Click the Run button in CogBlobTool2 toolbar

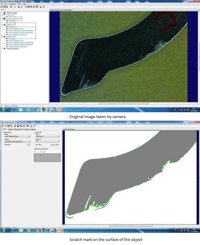2,126
